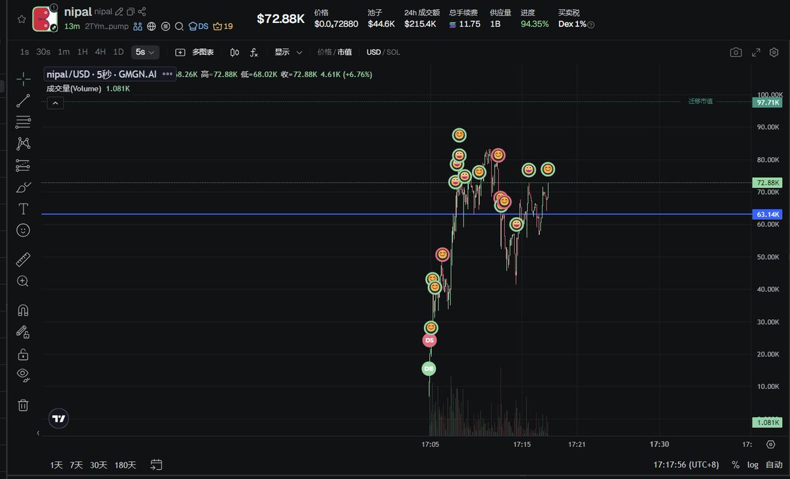Open the website globe icon link
The height and width of the screenshot is (479, 790).
tap(151, 26)
